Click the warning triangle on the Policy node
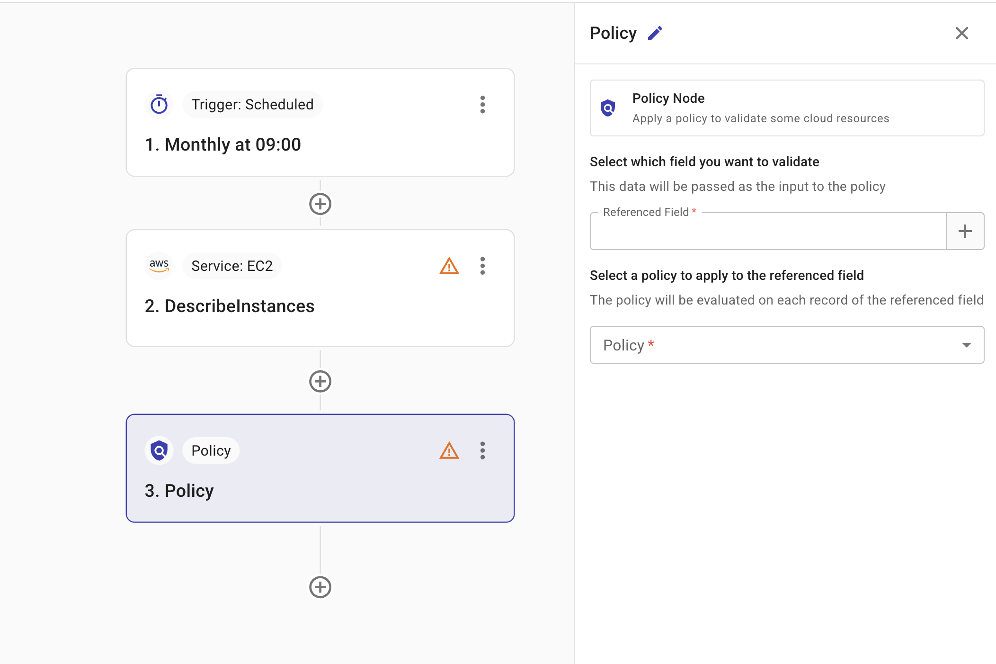This screenshot has width=996, height=664. tap(449, 451)
